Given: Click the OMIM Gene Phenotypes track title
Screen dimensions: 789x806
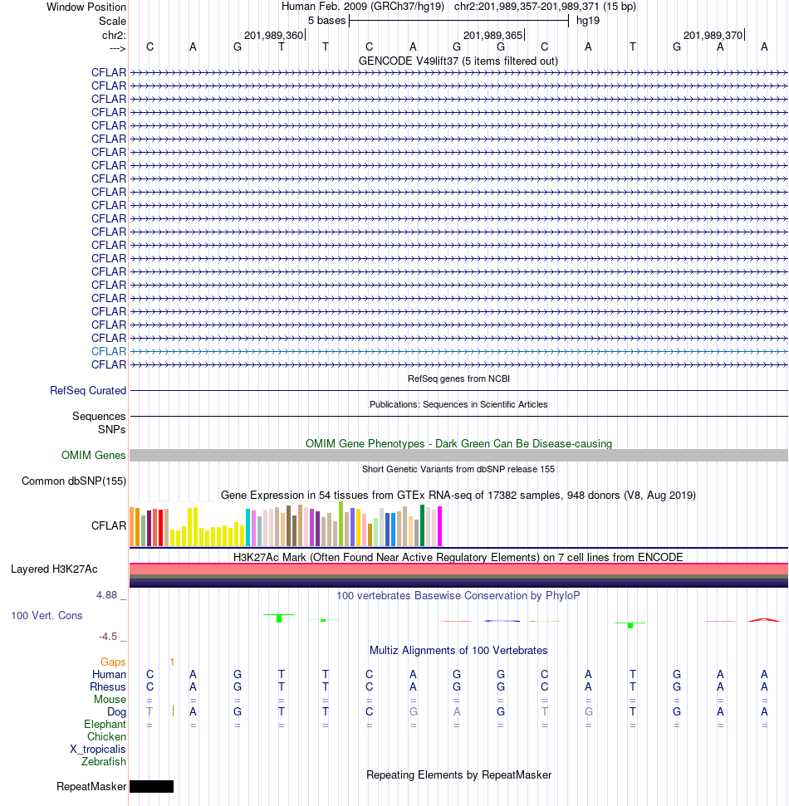Looking at the screenshot, I should (458, 443).
